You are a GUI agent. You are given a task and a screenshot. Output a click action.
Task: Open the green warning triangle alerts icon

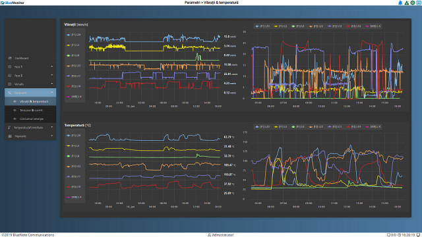click(x=406, y=3)
